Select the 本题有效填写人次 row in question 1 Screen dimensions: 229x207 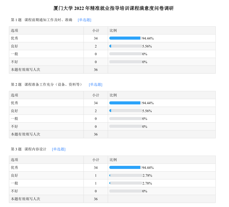click(x=26, y=70)
